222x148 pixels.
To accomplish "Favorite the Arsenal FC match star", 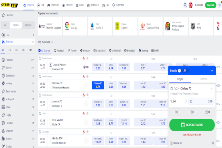I will point(87,95).
